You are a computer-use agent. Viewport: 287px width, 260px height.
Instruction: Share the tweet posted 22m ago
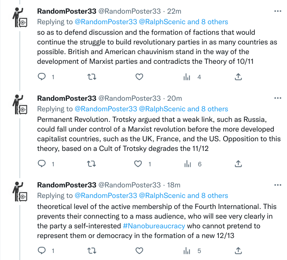click(x=238, y=77)
